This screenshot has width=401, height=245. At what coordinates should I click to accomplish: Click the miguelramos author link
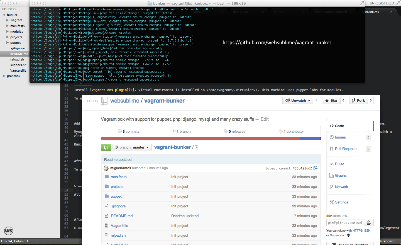[x=121, y=168]
